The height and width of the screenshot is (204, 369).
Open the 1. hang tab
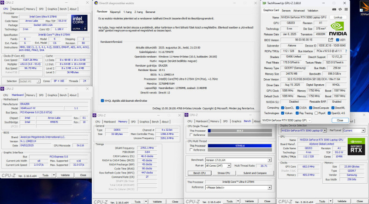[x=127, y=12]
